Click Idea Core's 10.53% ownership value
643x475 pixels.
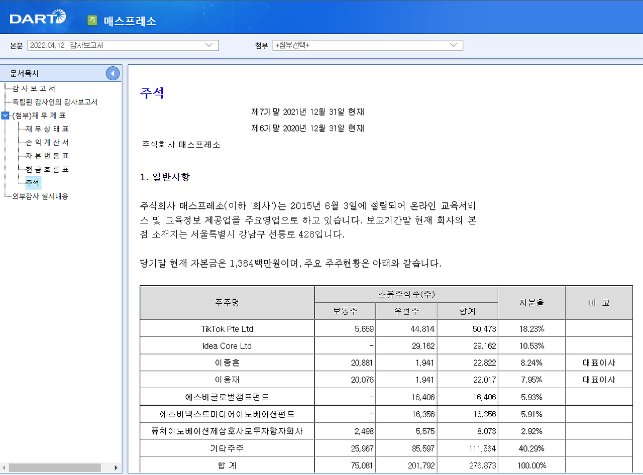tap(531, 346)
